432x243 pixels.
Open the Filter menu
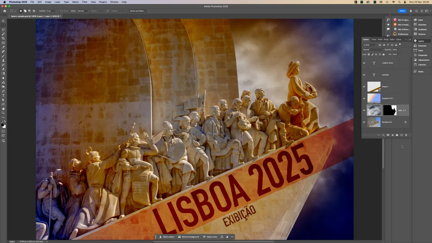(85, 2)
